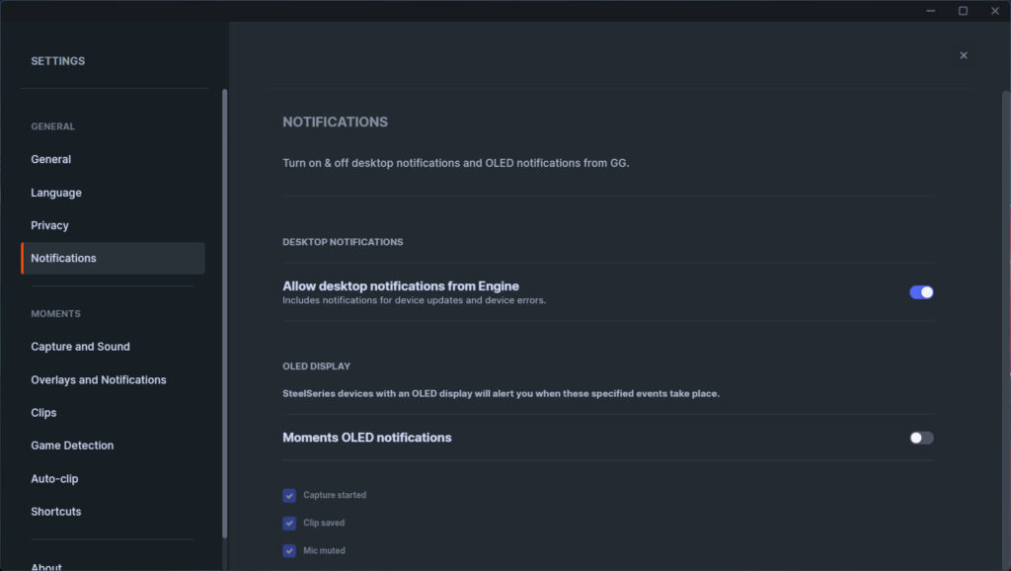This screenshot has height=571, width=1011.
Task: Click the sidebar vertical scrollbar
Action: 224,313
